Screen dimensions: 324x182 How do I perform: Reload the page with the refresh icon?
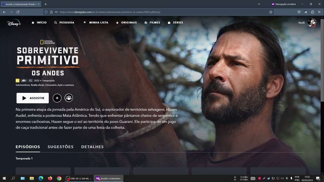(18, 12)
